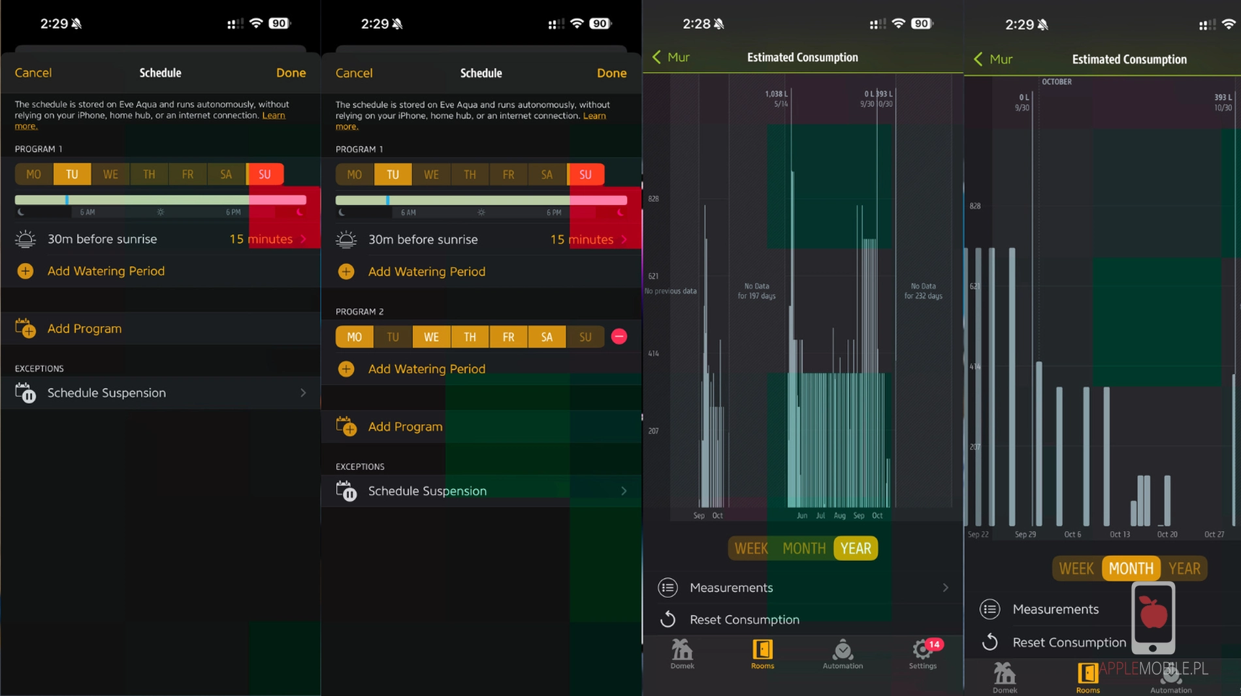The image size is (1241, 696).
Task: Expand Measurements chevron in third panel
Action: click(945, 588)
